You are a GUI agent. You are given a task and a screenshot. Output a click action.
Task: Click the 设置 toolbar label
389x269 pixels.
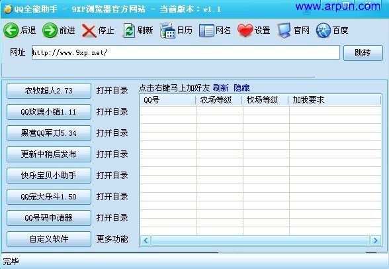point(262,30)
